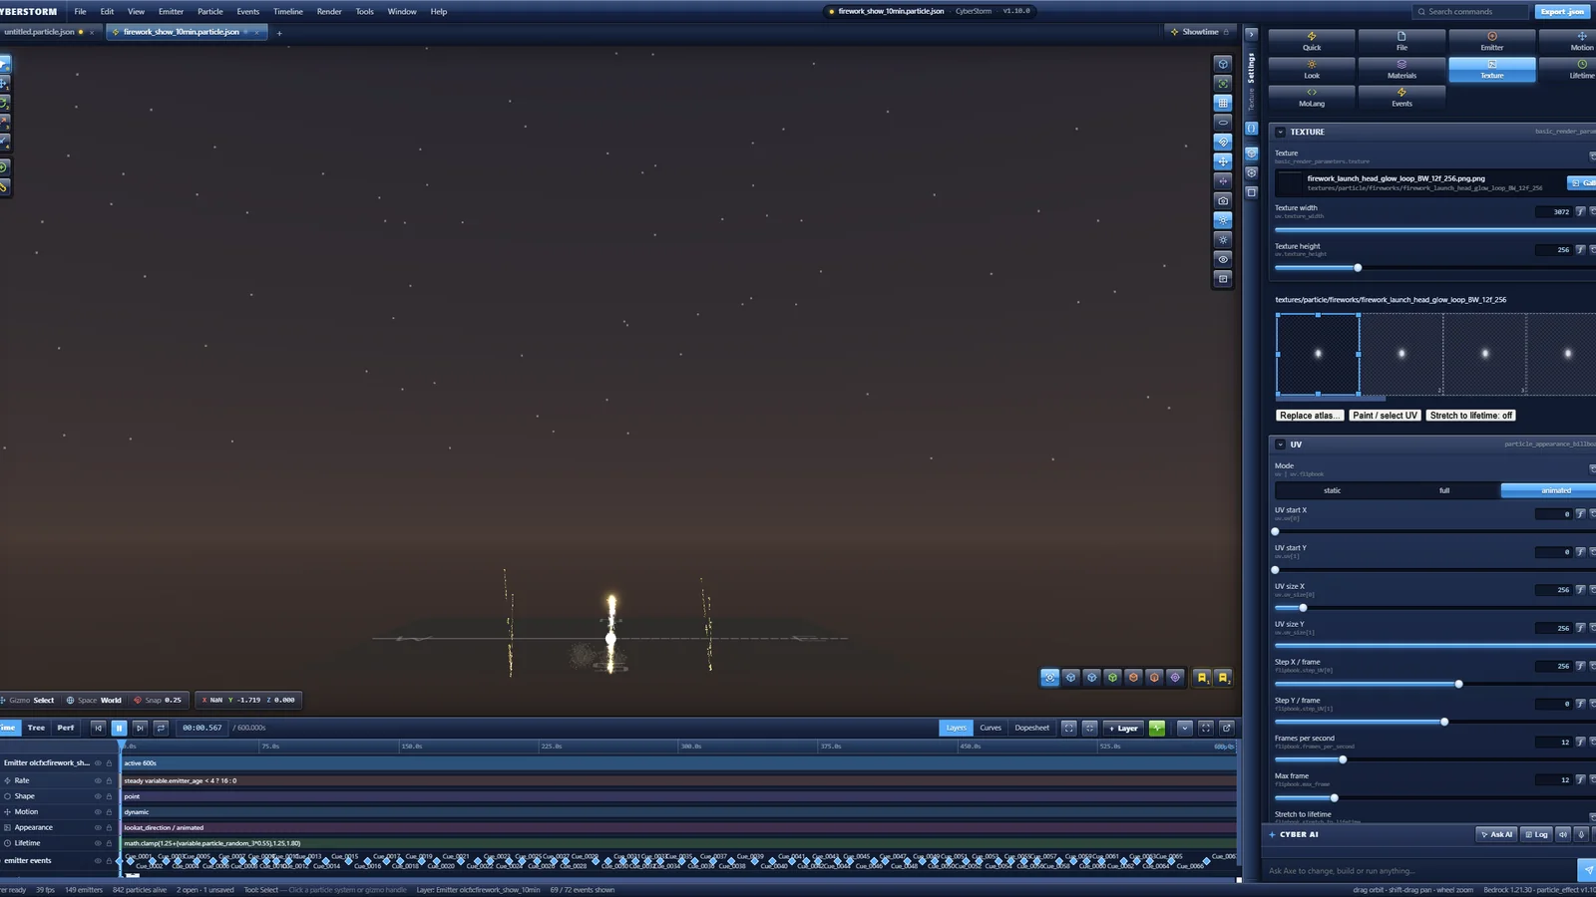Image resolution: width=1596 pixels, height=897 pixels.
Task: Click the curly braces icon in settings strip
Action: point(1251,128)
